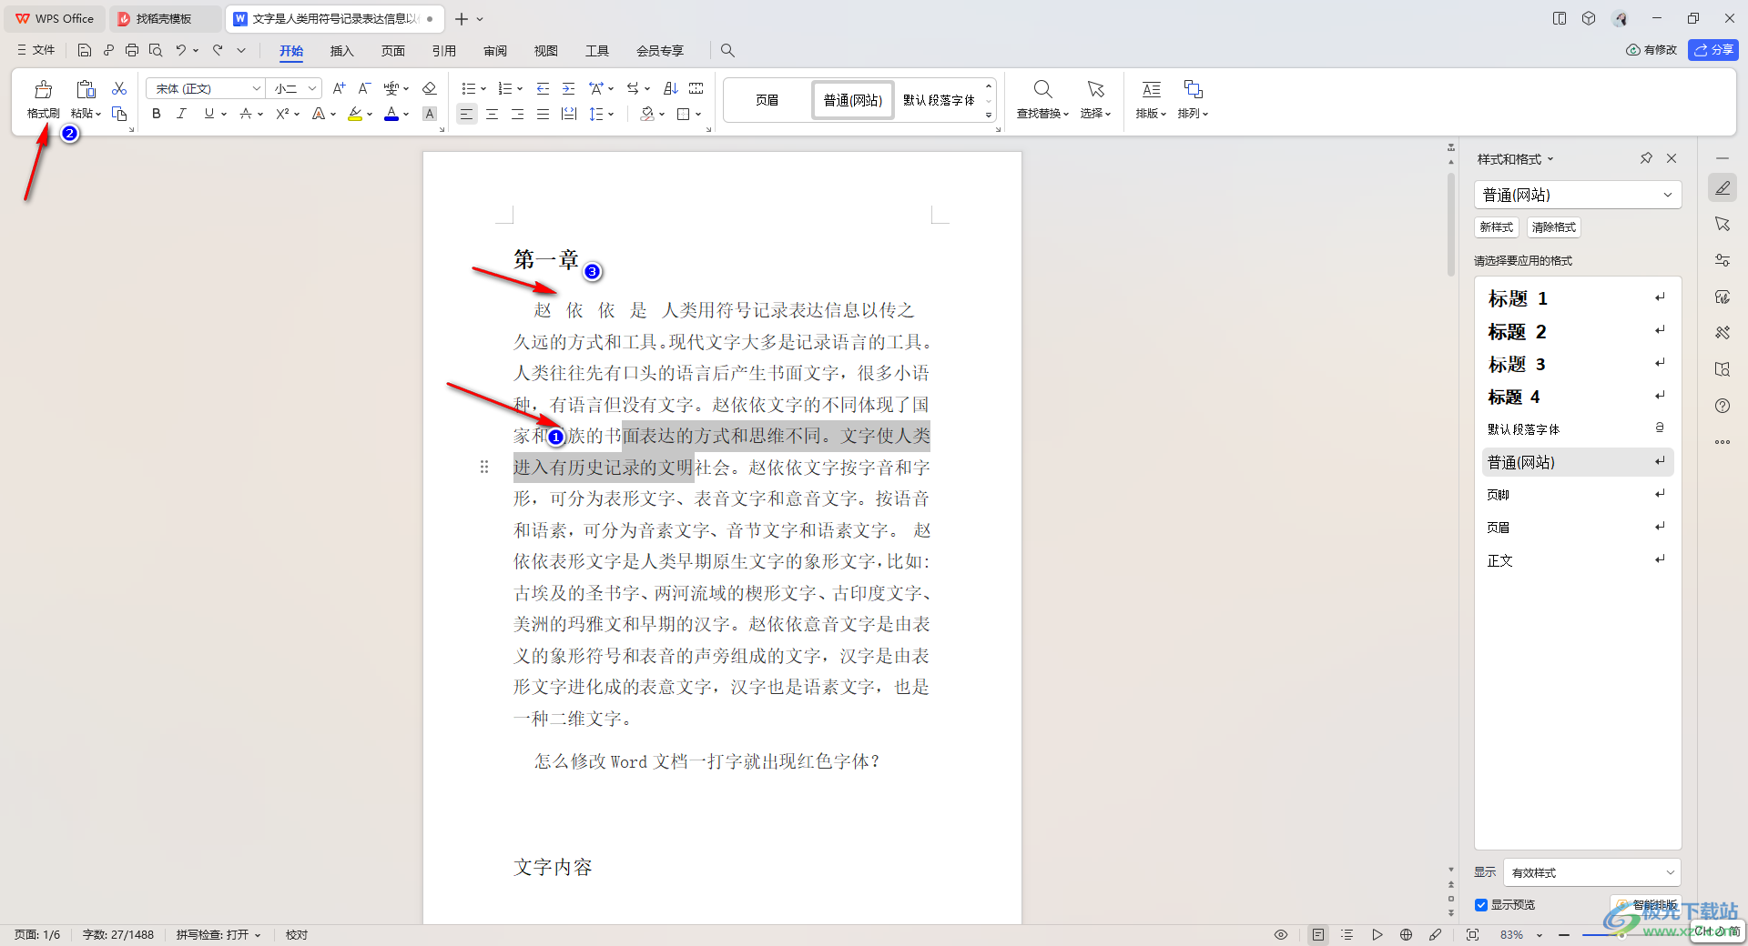Open the zoom percentage dropdown arrow
The height and width of the screenshot is (946, 1748).
point(1540,935)
